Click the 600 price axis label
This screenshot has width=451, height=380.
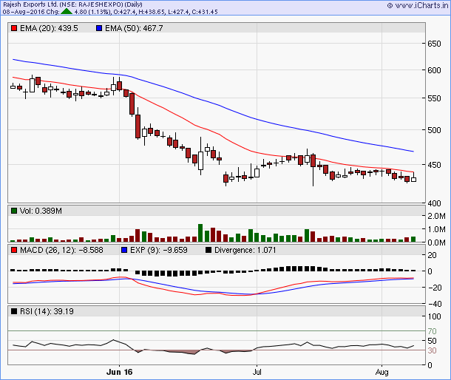click(x=434, y=70)
